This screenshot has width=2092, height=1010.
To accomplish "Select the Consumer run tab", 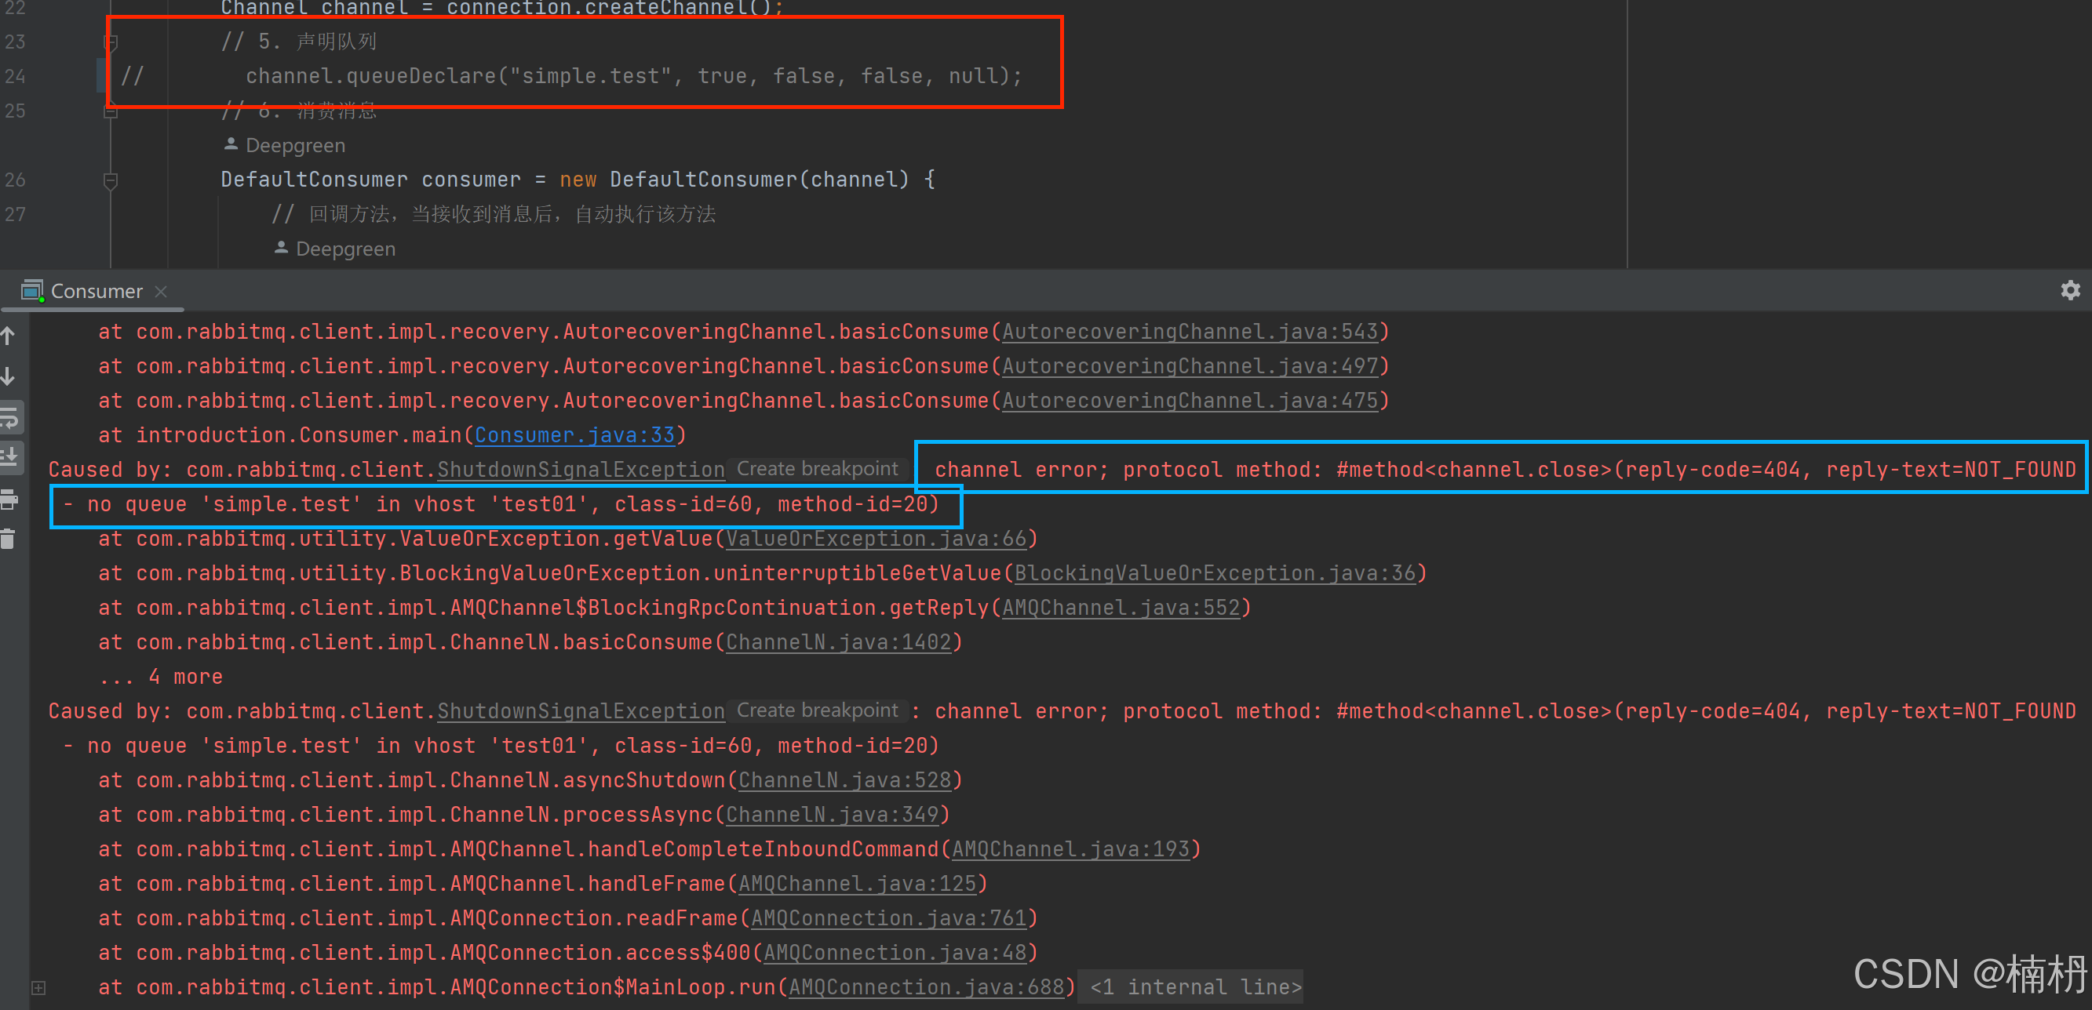I will click(x=96, y=291).
